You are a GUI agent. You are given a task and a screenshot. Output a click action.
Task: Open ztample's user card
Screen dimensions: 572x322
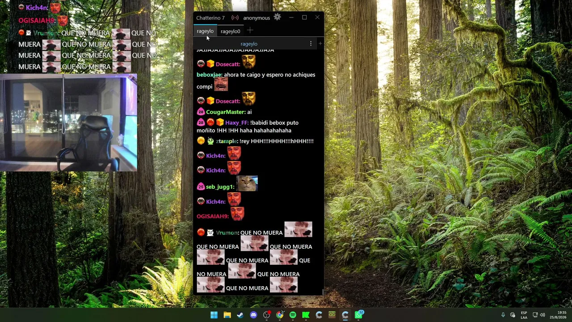point(227,141)
